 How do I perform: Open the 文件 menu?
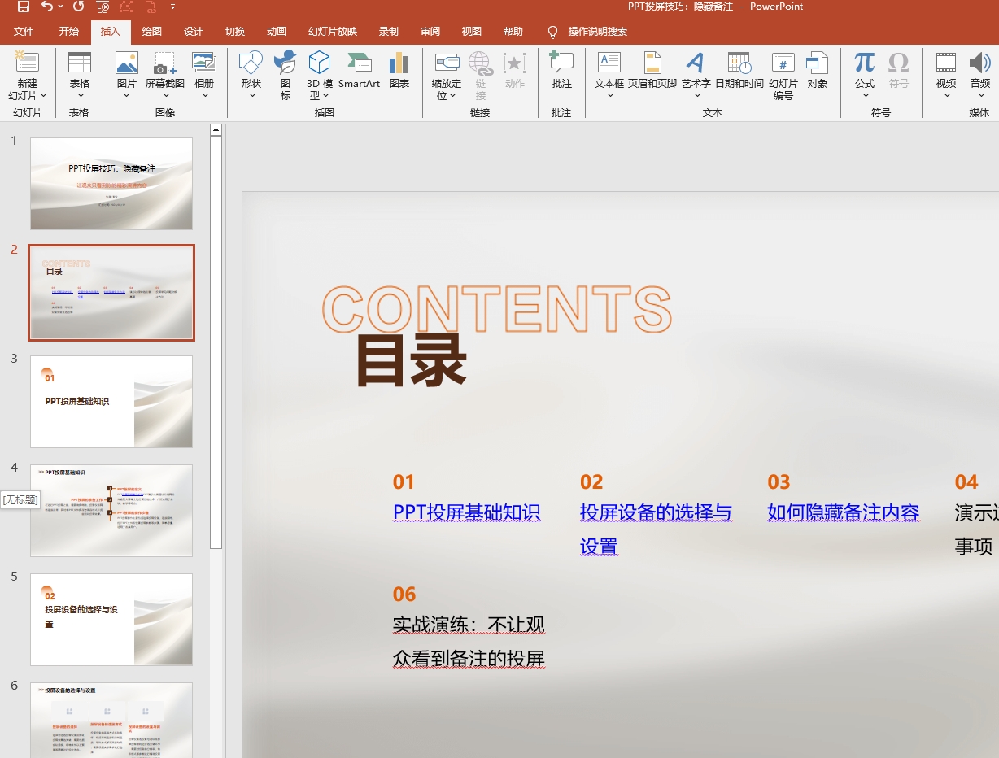click(24, 32)
